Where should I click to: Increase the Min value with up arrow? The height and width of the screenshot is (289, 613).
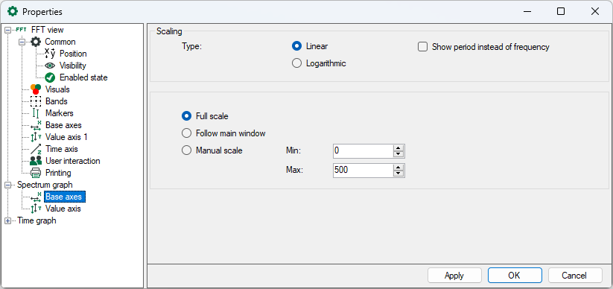[398, 147]
